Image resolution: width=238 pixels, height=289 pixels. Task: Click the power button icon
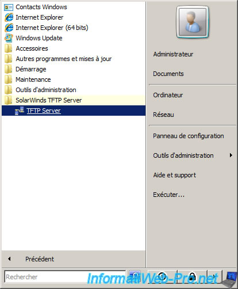pyautogui.click(x=162, y=277)
